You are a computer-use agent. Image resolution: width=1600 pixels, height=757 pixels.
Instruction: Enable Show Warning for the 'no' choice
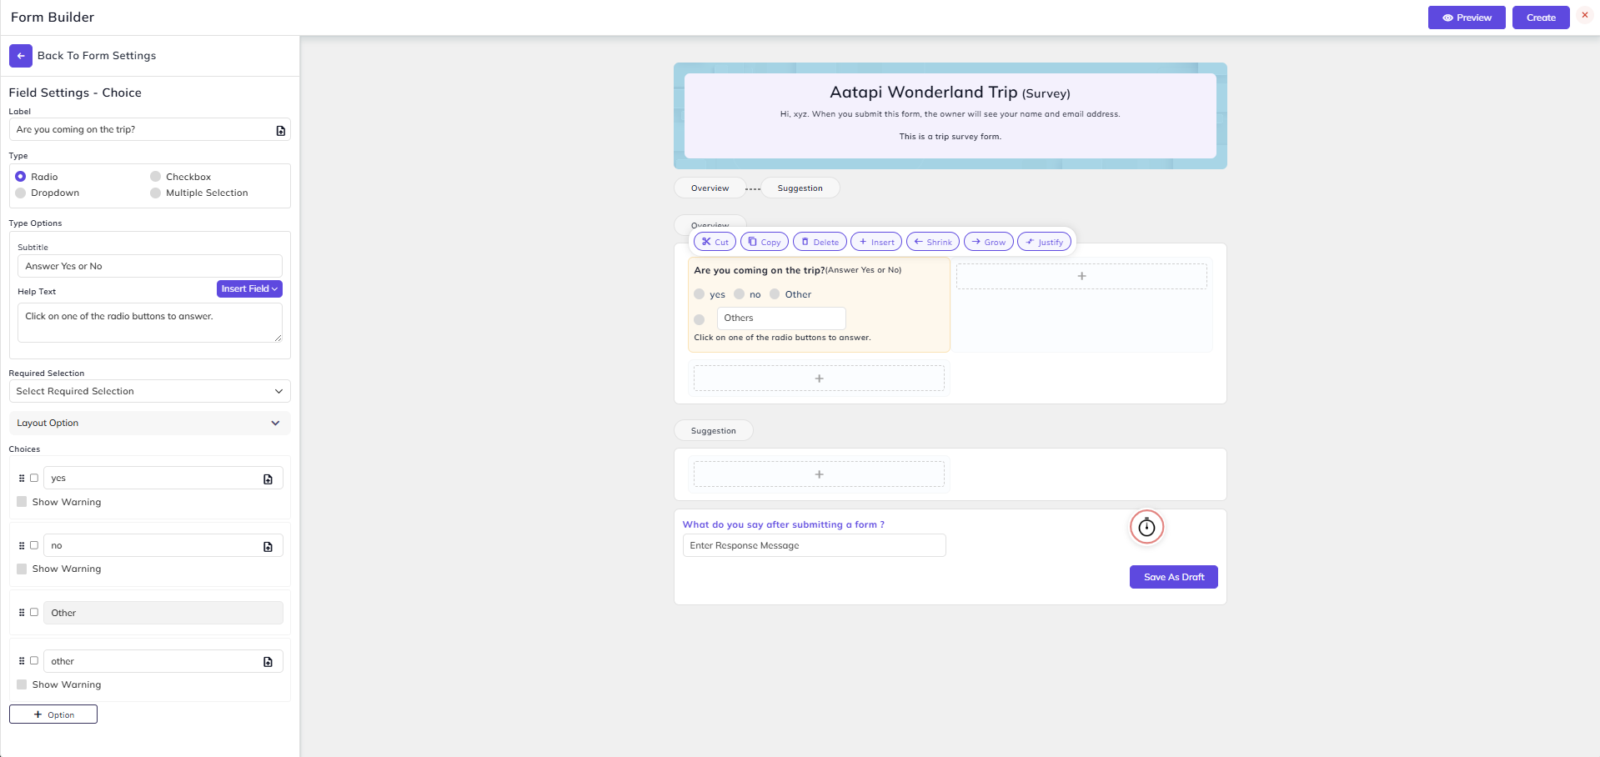[x=22, y=569]
